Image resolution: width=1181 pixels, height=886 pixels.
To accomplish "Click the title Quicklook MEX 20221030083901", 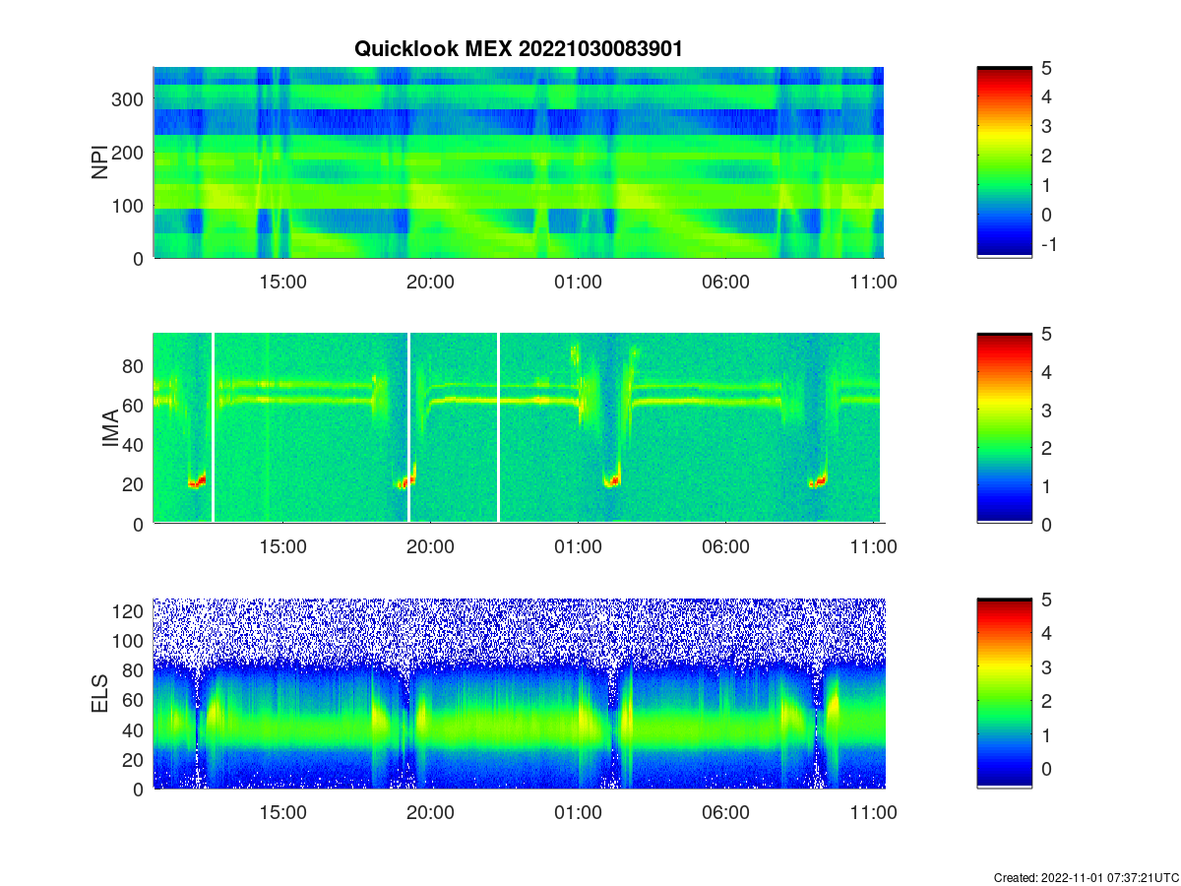I will pyautogui.click(x=518, y=48).
